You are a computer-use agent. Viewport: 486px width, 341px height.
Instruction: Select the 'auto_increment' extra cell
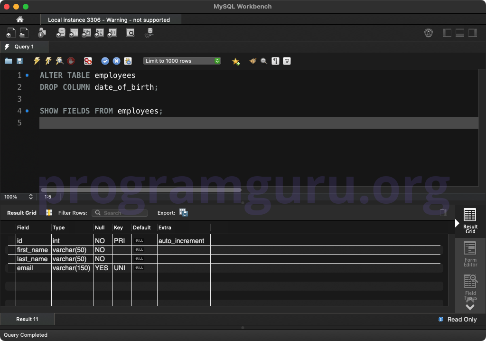(184, 241)
